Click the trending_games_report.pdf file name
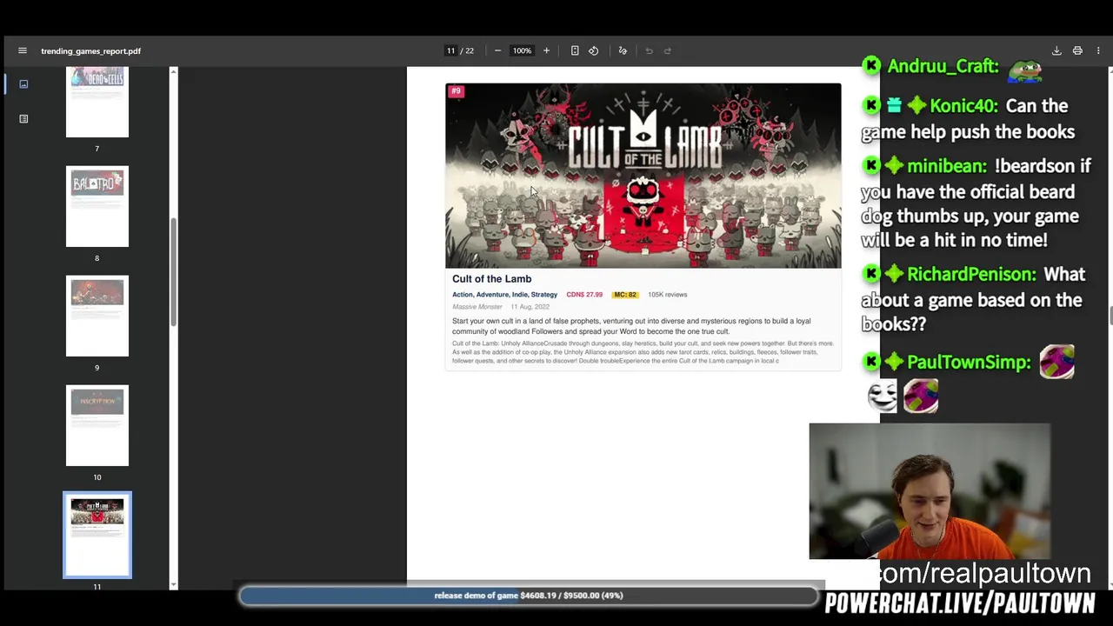Viewport: 1113px width, 626px height. pyautogui.click(x=90, y=51)
